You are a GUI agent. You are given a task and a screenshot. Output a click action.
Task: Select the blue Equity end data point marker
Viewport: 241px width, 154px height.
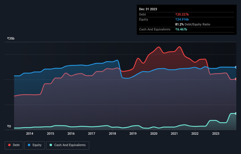[x=236, y=67]
